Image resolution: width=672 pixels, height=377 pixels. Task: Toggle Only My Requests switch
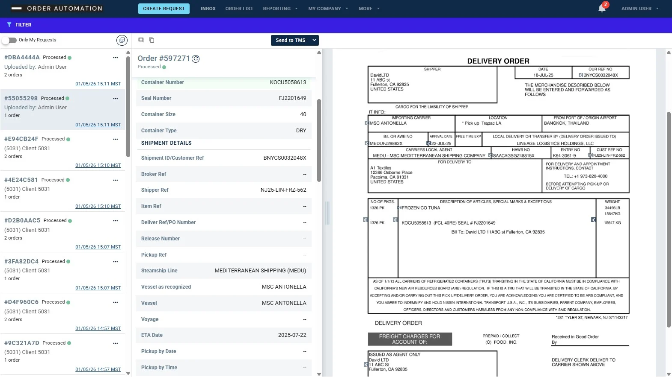coord(9,40)
